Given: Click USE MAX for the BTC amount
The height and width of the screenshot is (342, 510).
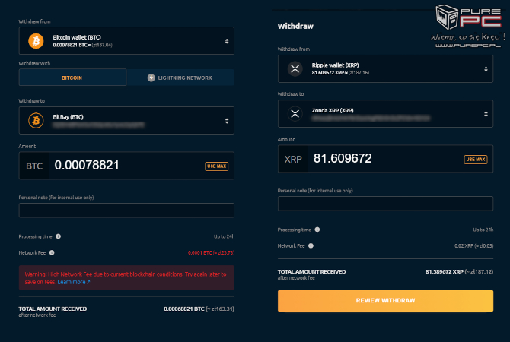Looking at the screenshot, I should click(217, 166).
